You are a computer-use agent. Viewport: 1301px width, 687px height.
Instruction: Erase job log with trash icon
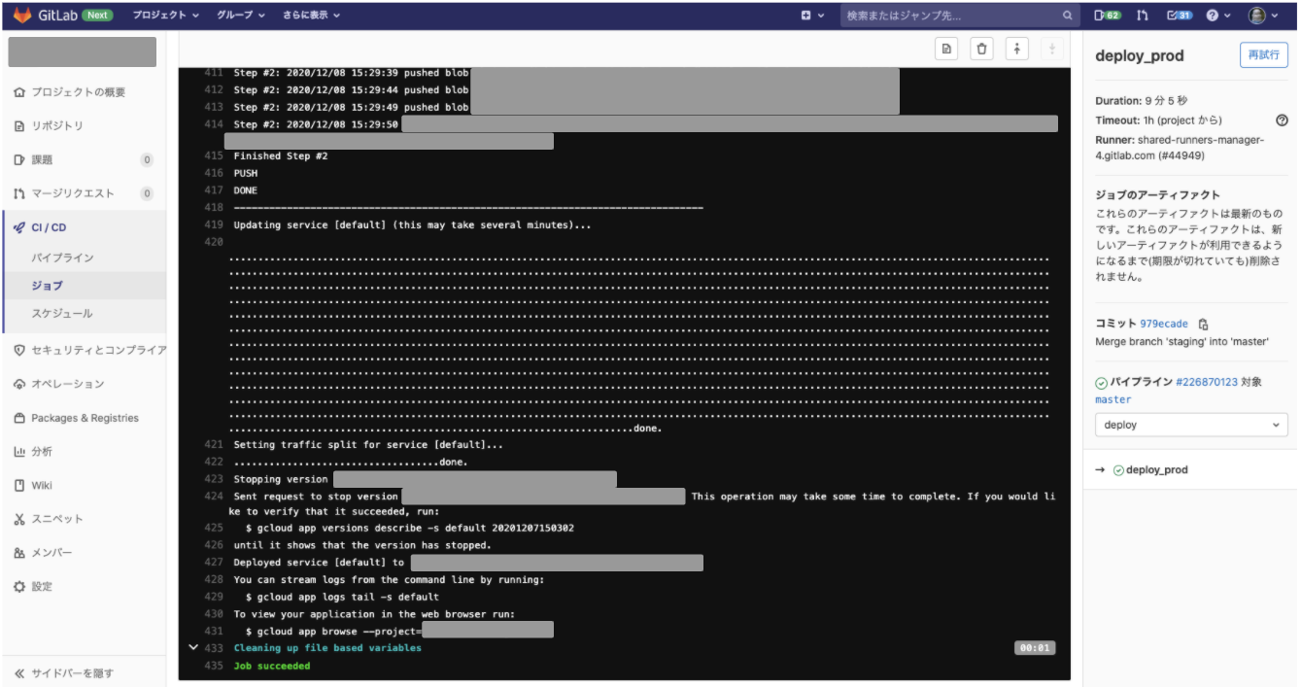click(982, 49)
